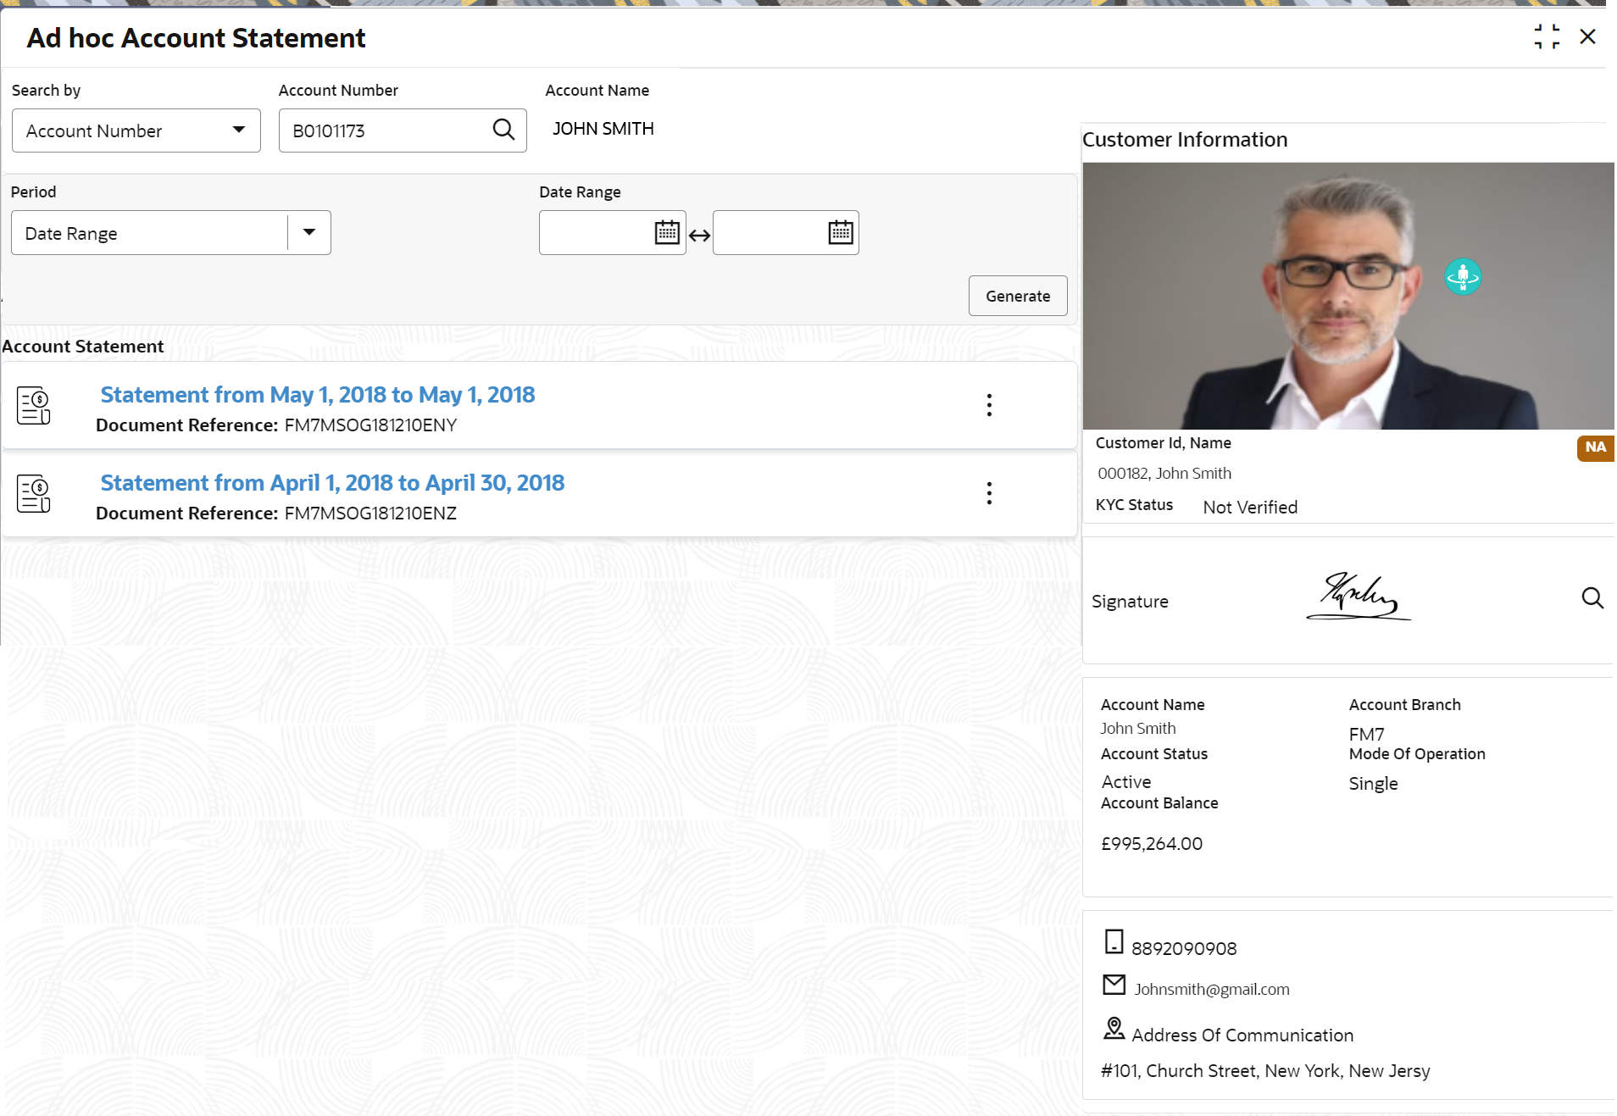The width and height of the screenshot is (1617, 1116).
Task: Click account balance £995,264.00
Action: pyautogui.click(x=1151, y=844)
